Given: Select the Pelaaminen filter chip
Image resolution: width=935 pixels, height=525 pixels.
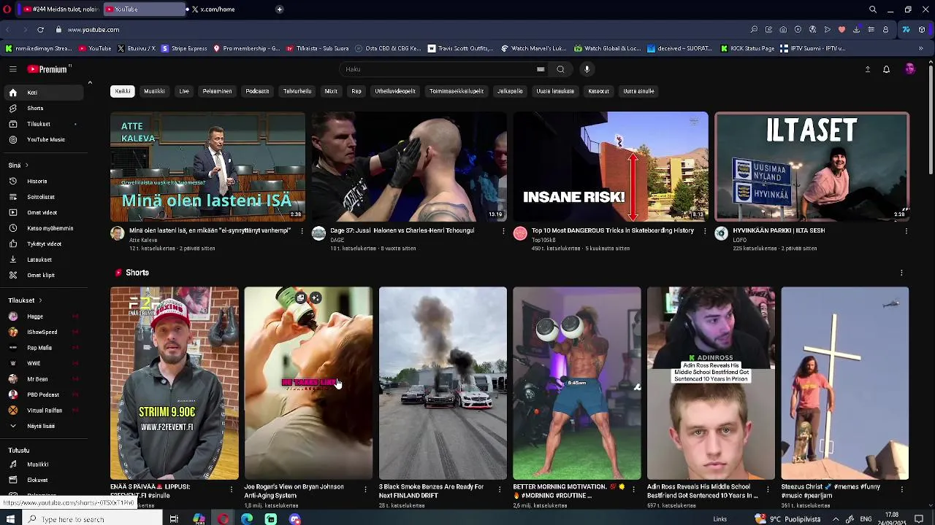Looking at the screenshot, I should click(217, 91).
